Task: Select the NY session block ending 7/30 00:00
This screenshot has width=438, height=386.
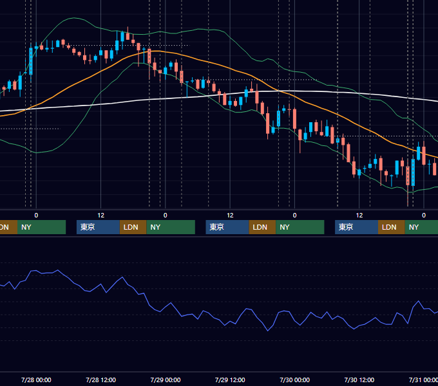Action: (x=300, y=227)
